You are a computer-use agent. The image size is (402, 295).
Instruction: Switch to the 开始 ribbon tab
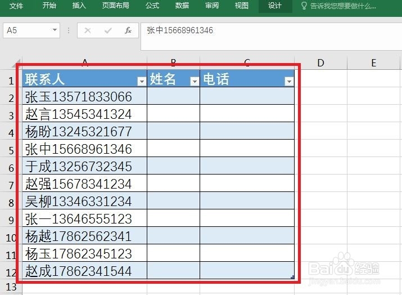click(x=49, y=6)
